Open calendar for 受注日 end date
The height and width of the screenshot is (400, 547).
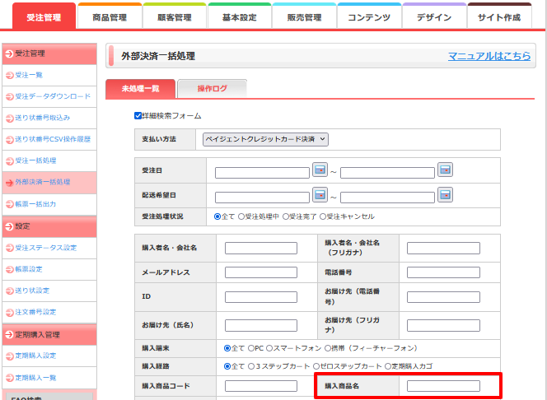tap(445, 170)
